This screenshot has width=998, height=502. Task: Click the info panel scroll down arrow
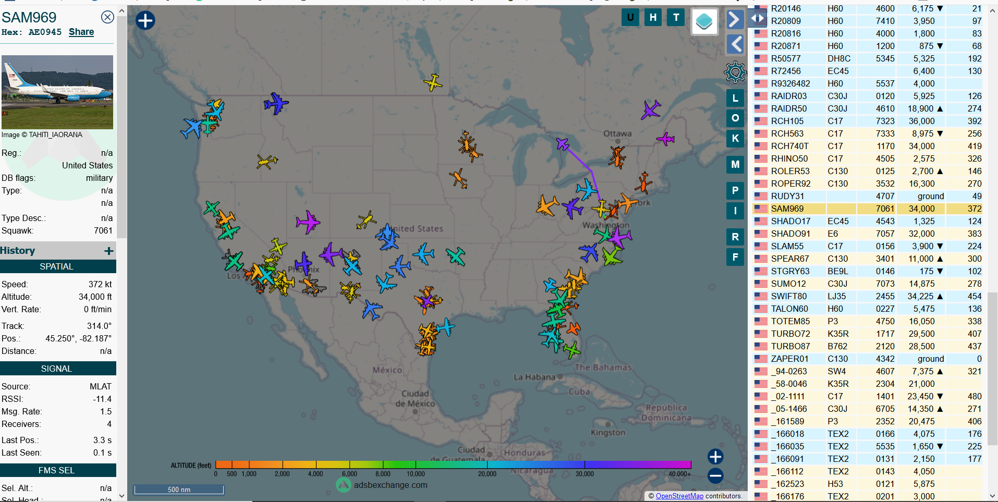pyautogui.click(x=121, y=496)
